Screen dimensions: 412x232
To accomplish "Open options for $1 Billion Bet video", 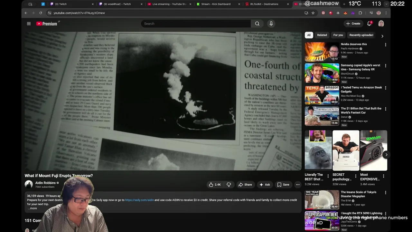I will (385, 109).
